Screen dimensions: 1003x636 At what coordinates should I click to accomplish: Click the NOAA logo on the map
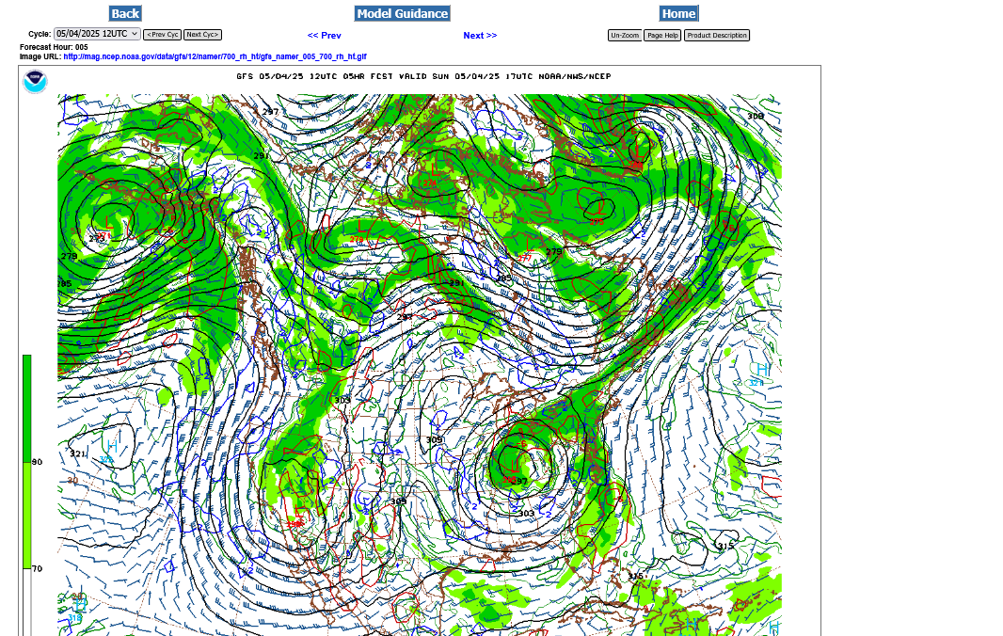pyautogui.click(x=35, y=81)
